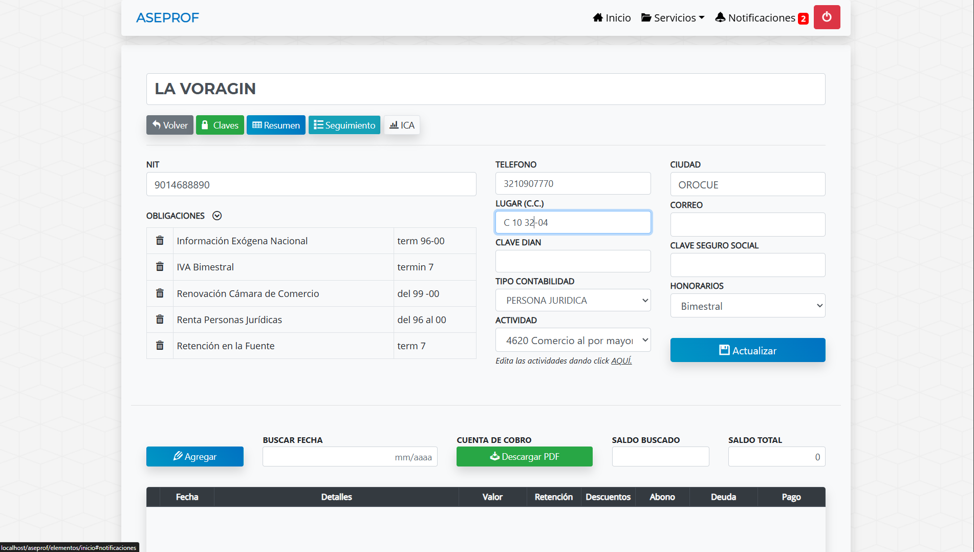This screenshot has width=974, height=552.
Task: Click the ICA chart button
Action: pos(402,125)
